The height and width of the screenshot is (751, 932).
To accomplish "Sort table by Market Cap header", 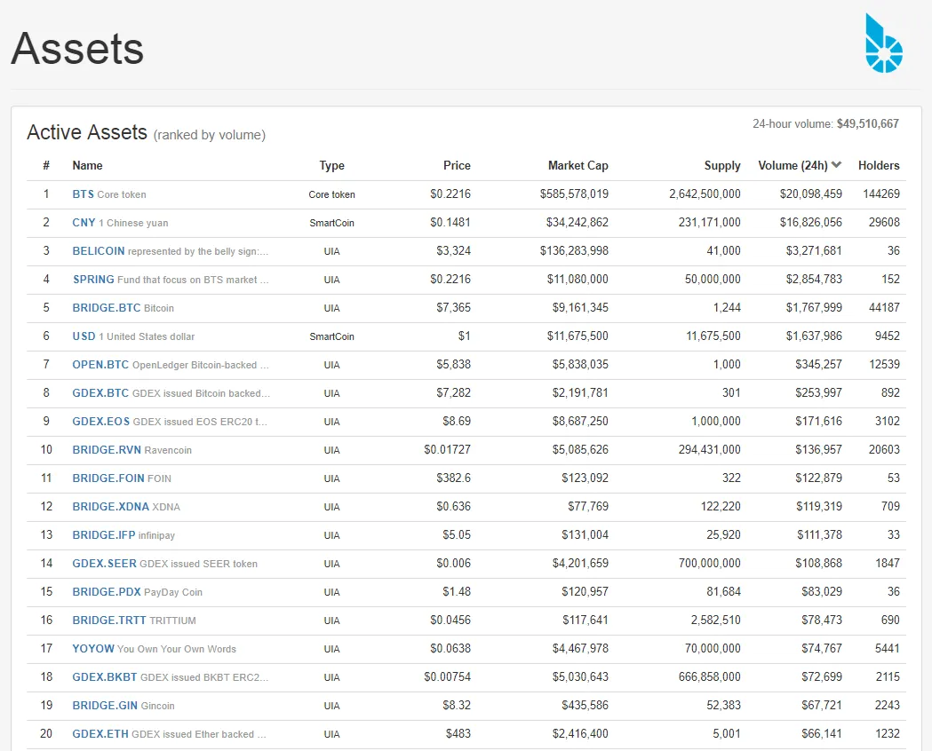I will (578, 166).
